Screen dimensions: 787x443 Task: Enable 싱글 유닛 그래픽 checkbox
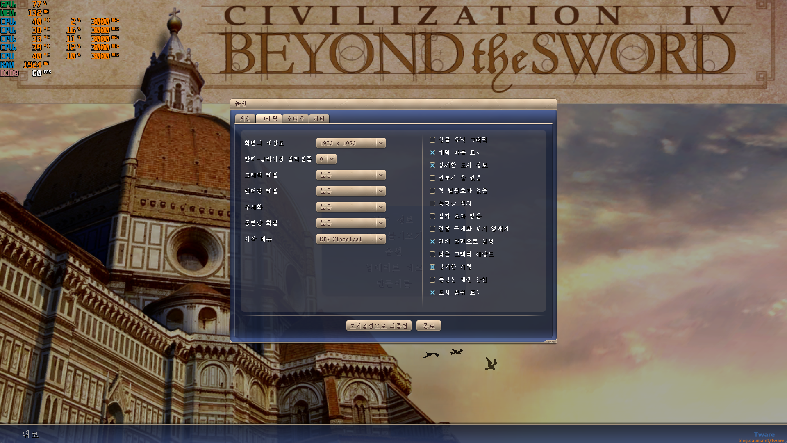pyautogui.click(x=432, y=140)
